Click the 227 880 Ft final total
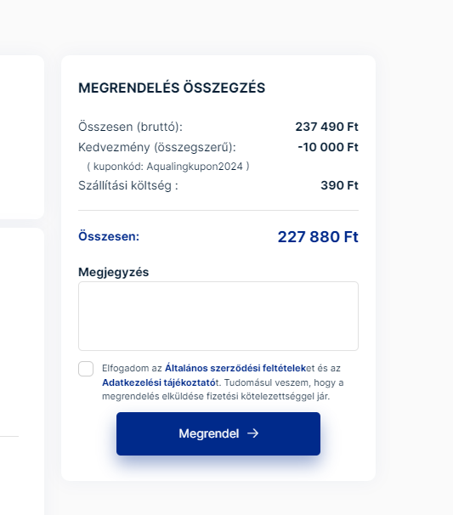Image resolution: width=453 pixels, height=515 pixels. coord(318,237)
